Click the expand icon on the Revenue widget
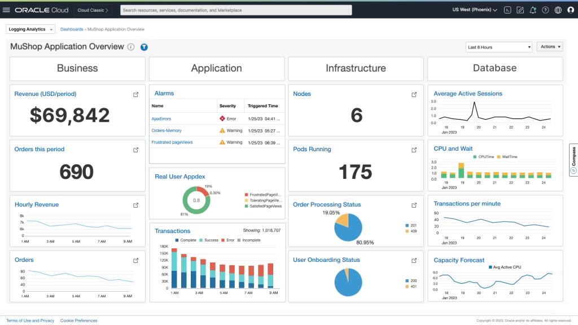The width and height of the screenshot is (578, 325). (135, 94)
